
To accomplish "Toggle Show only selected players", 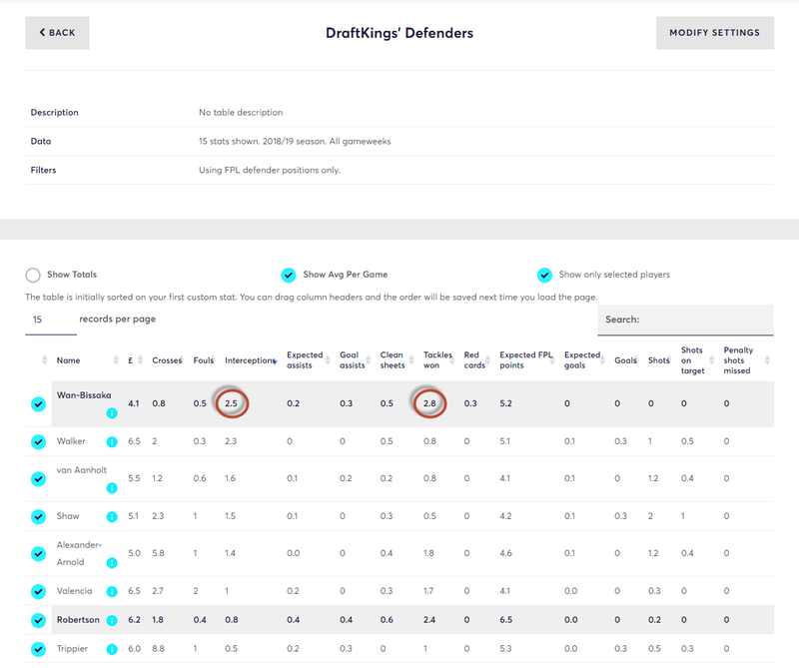I will click(x=544, y=276).
